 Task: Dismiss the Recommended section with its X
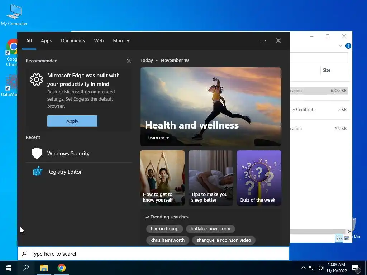[129, 61]
